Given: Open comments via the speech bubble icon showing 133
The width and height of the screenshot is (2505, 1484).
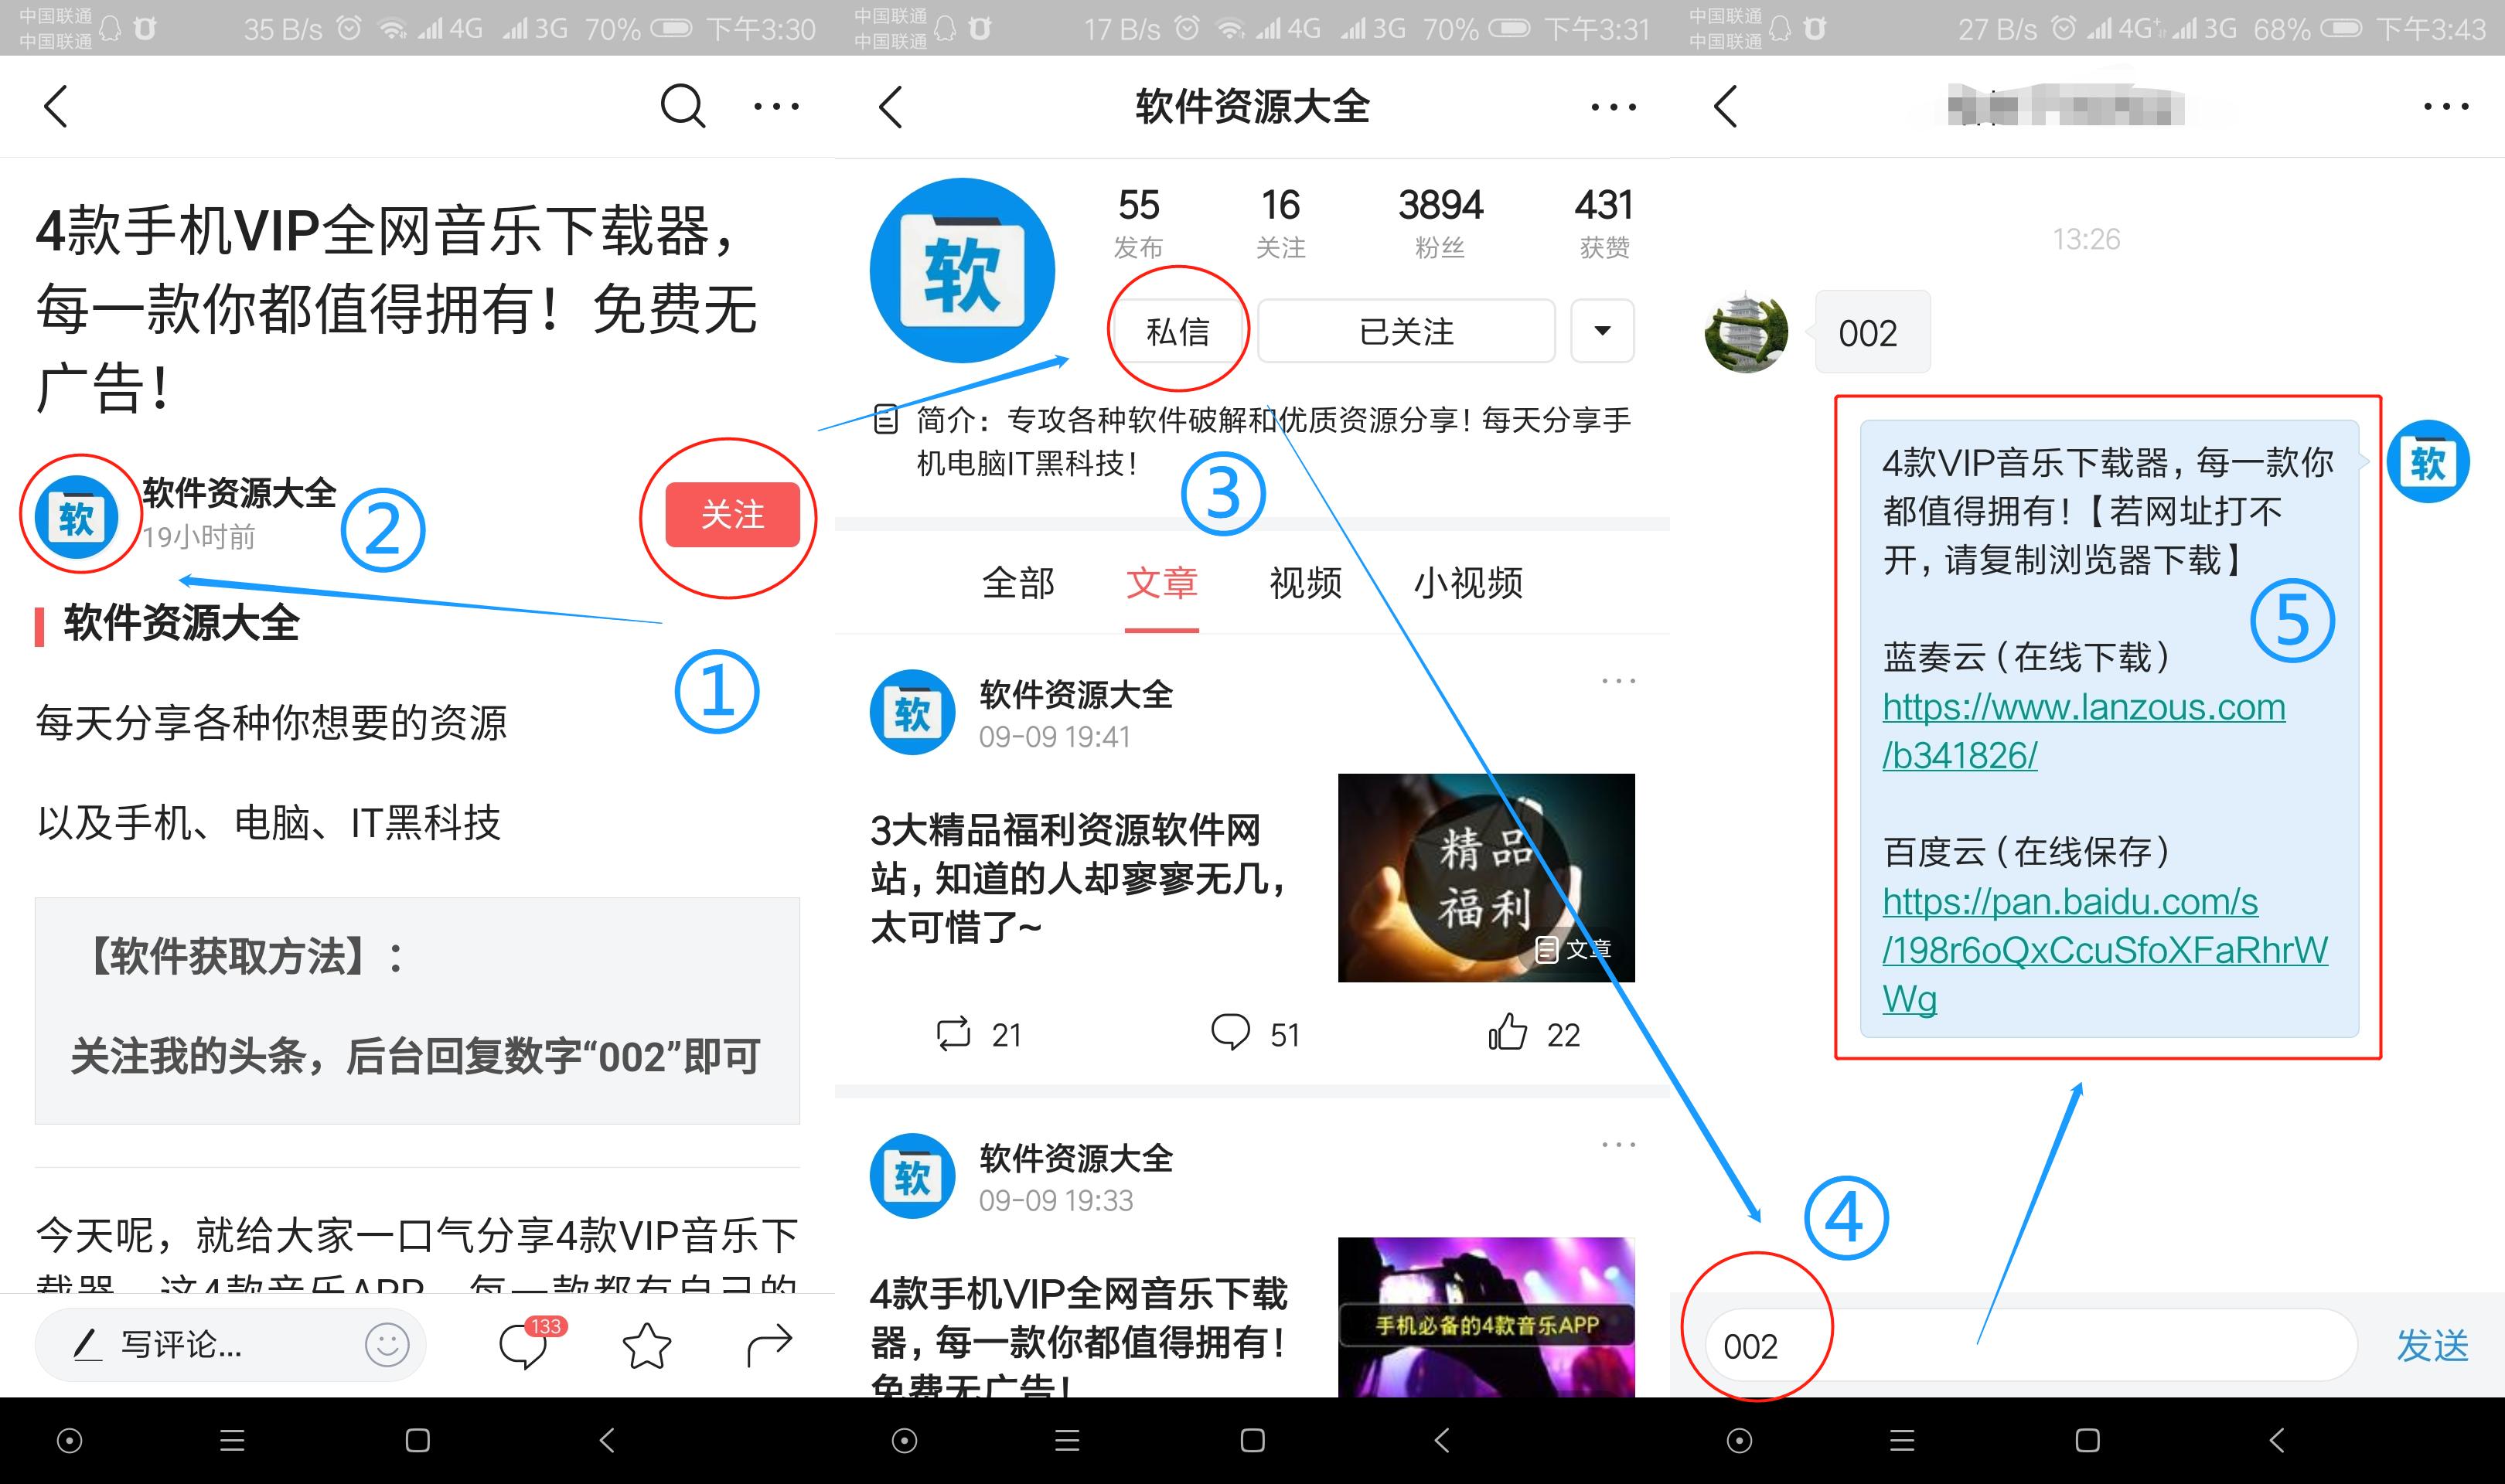Looking at the screenshot, I should (521, 1347).
